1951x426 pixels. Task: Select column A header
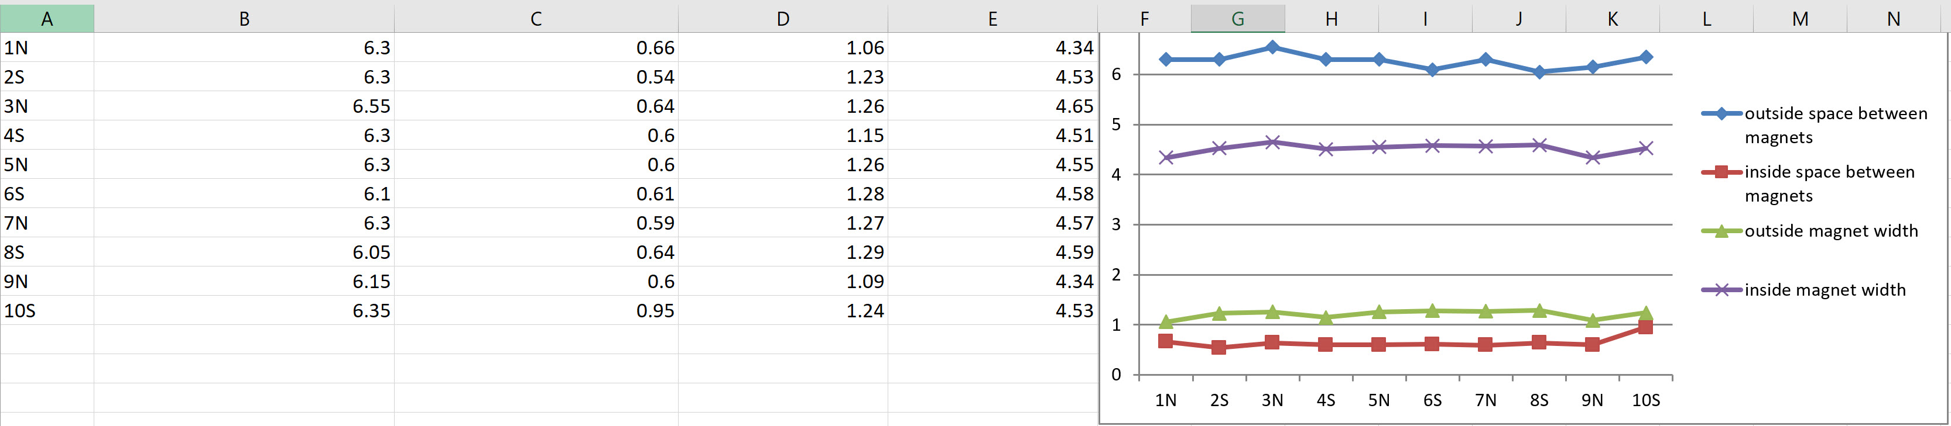[x=47, y=18]
